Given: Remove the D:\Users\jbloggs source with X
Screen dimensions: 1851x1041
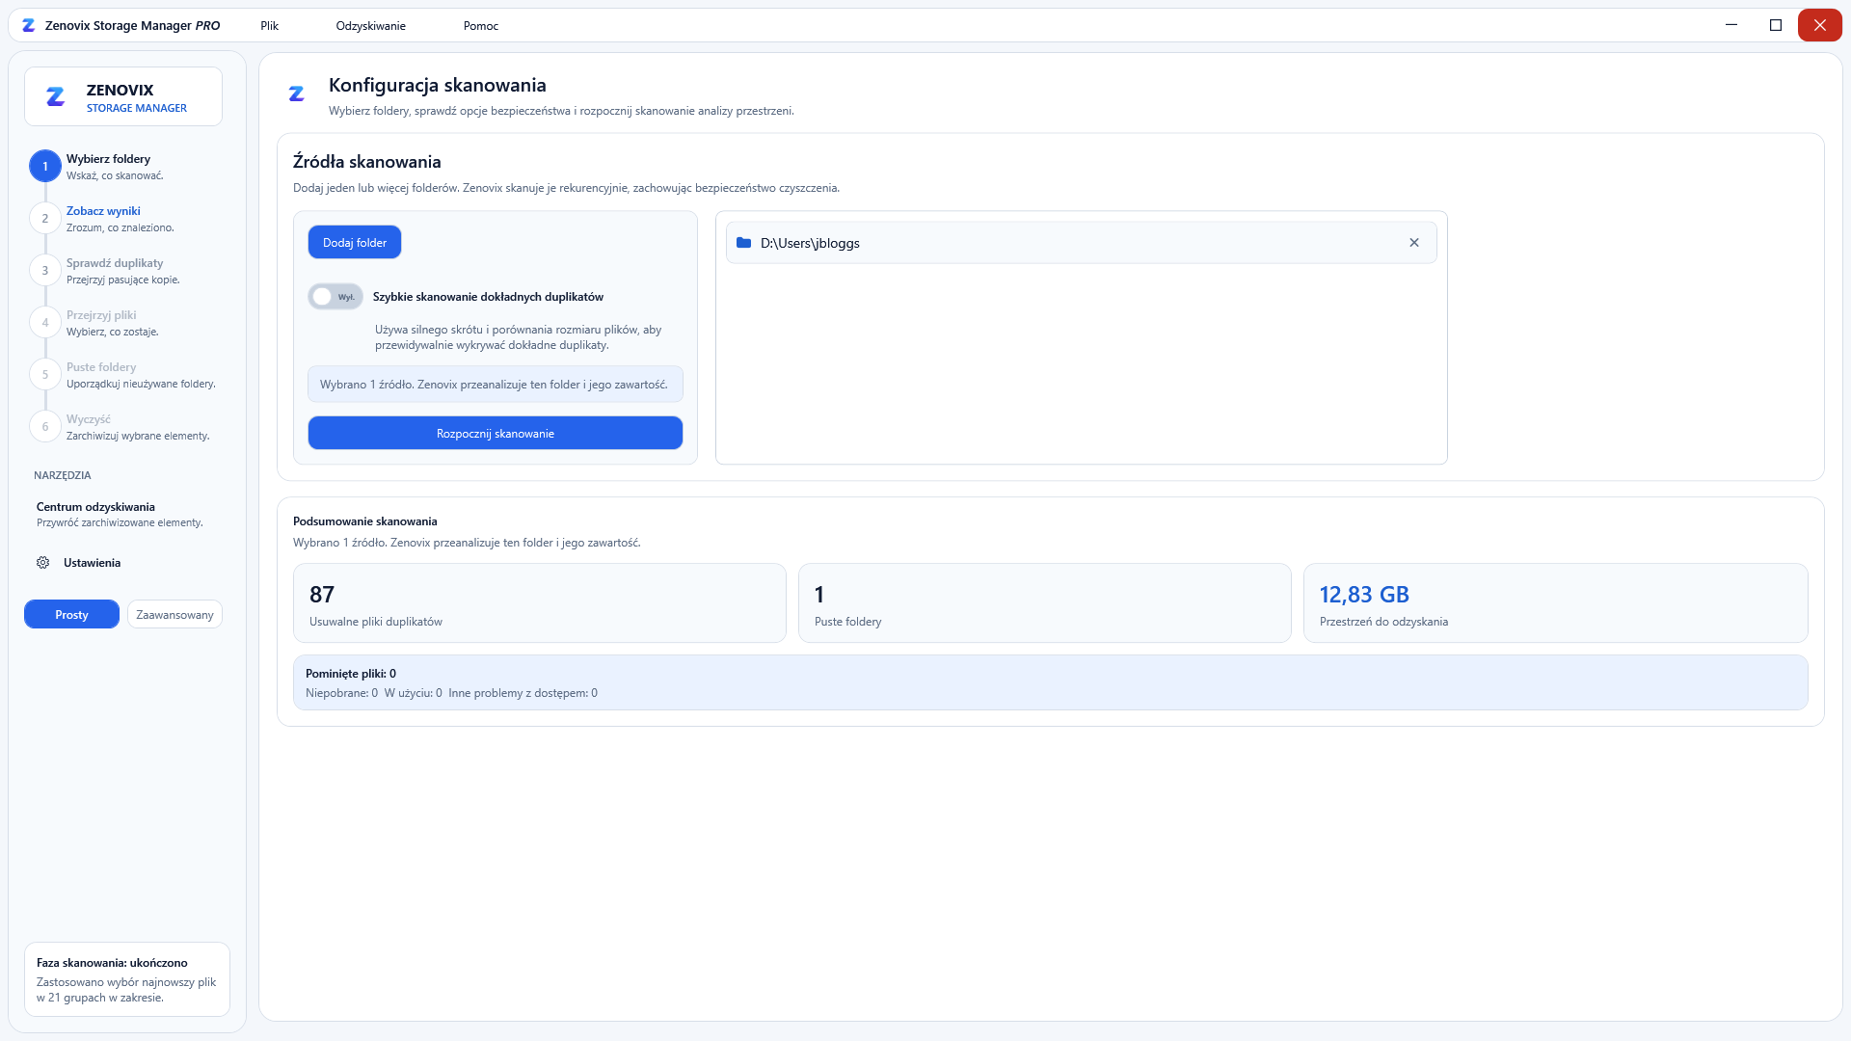Looking at the screenshot, I should [x=1414, y=243].
